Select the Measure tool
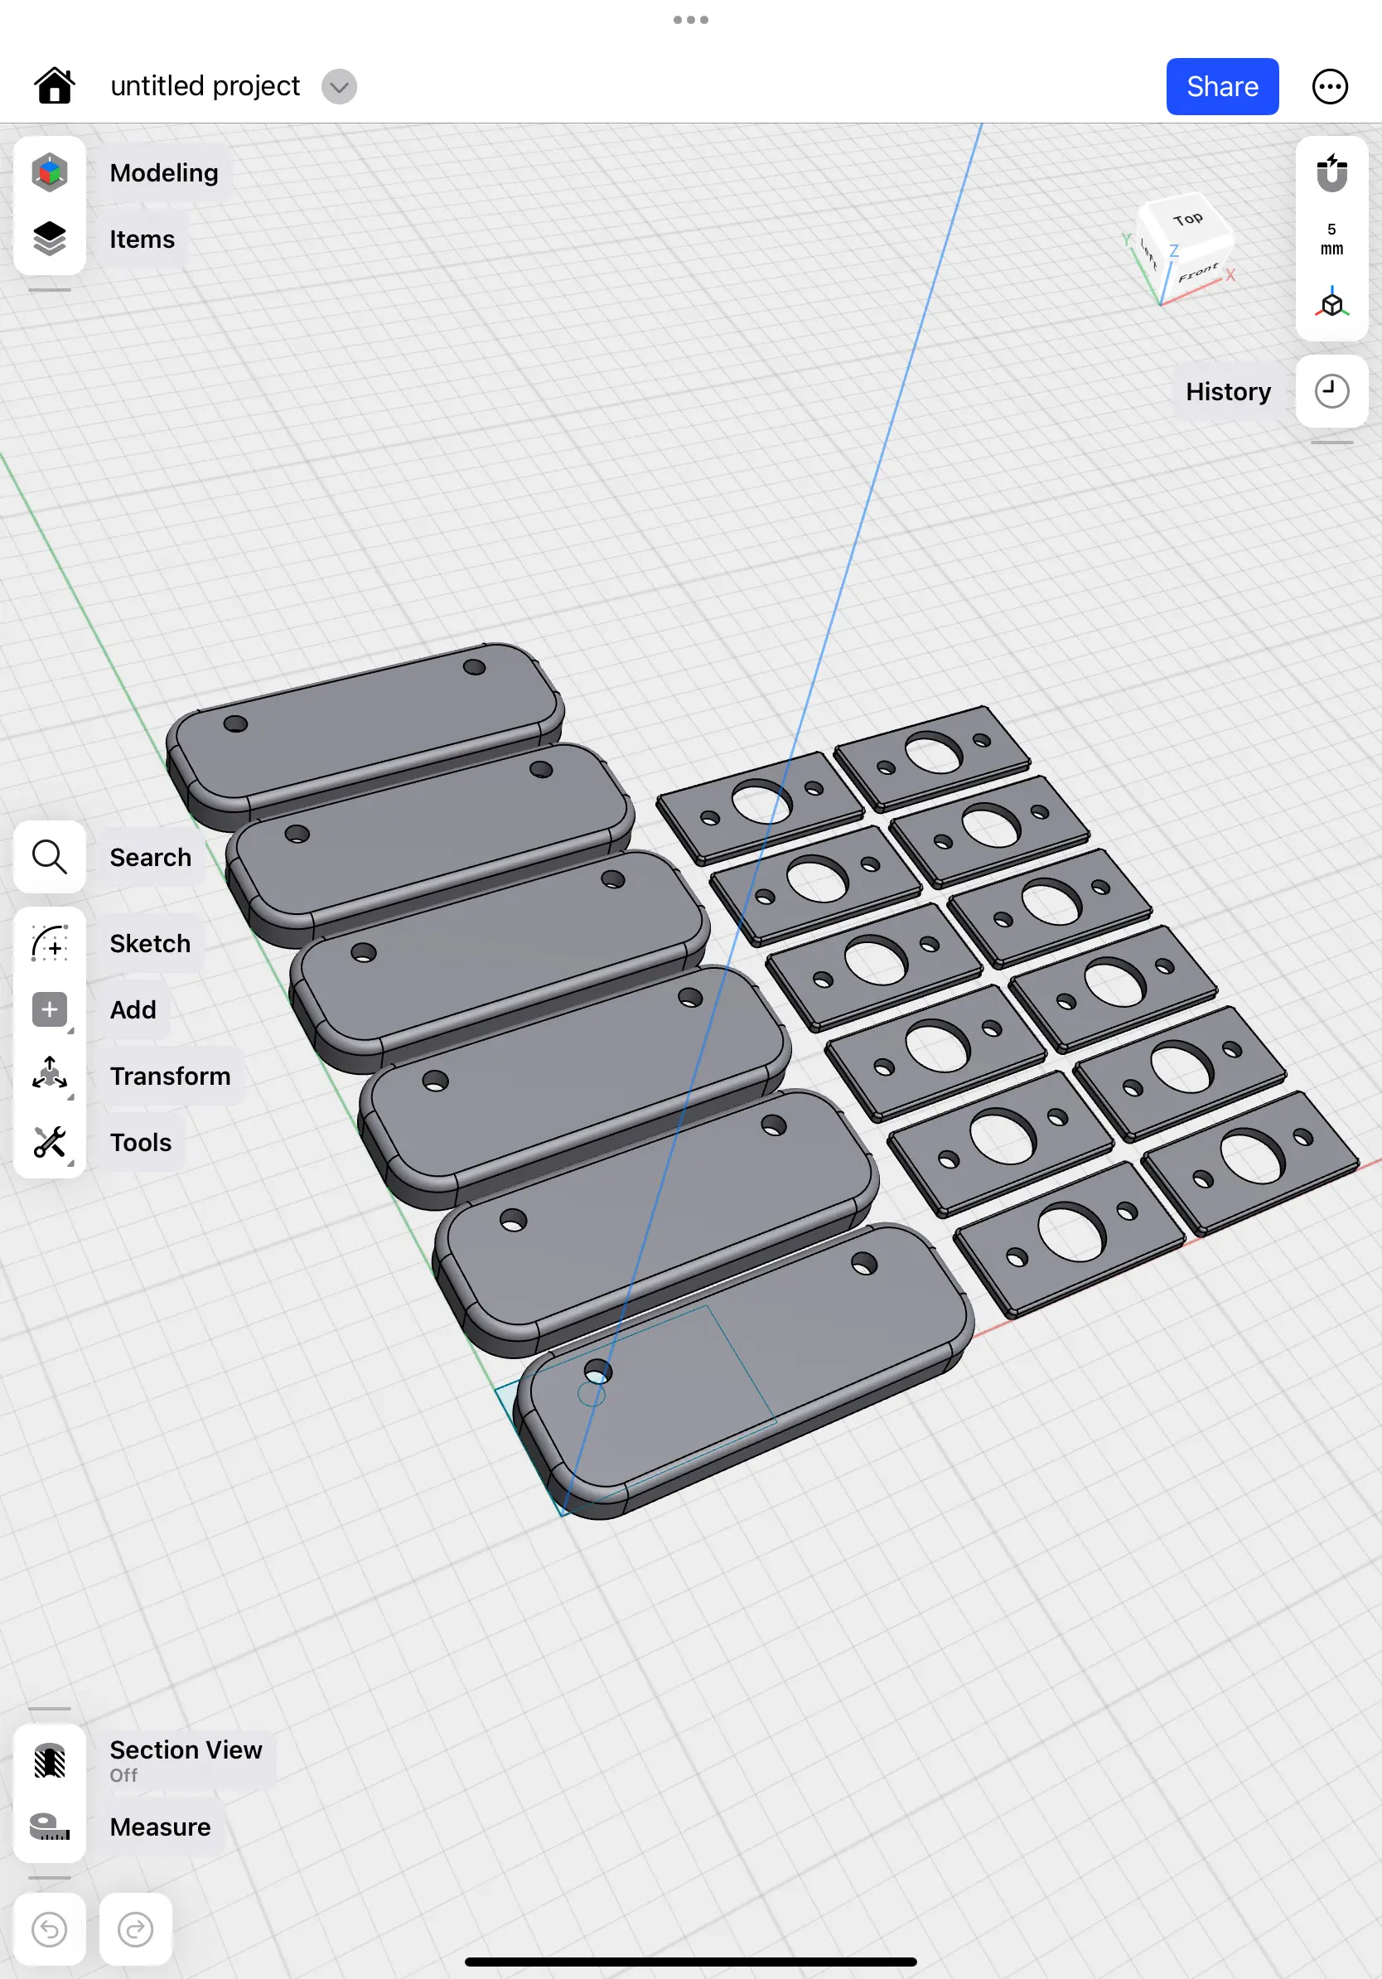 tap(49, 1826)
